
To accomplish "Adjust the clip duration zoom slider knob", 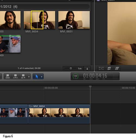I will [71, 68].
